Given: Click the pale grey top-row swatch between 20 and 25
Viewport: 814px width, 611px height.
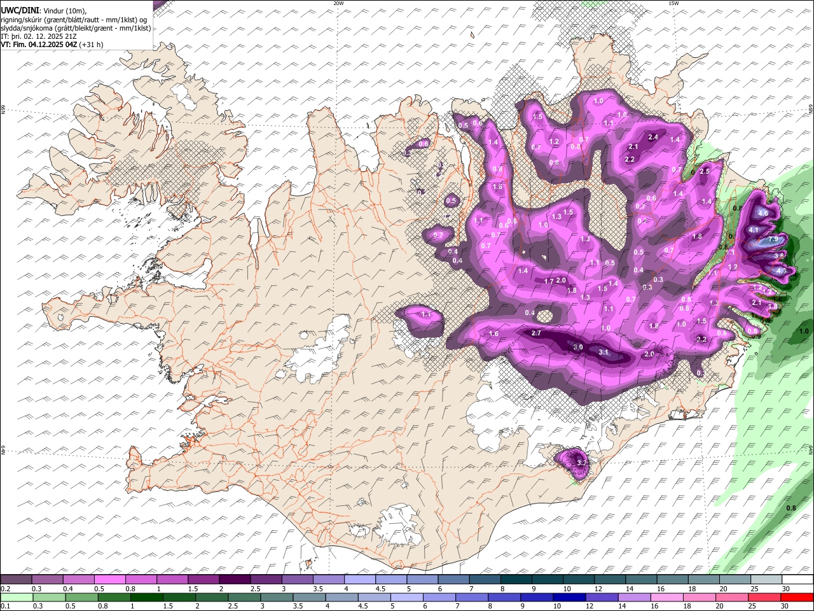Looking at the screenshot, I should 735,580.
